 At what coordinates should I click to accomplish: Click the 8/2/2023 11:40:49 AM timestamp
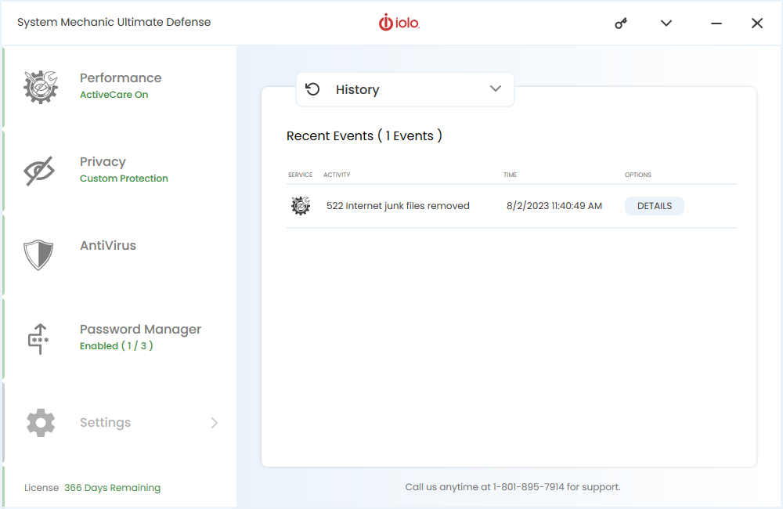click(554, 206)
